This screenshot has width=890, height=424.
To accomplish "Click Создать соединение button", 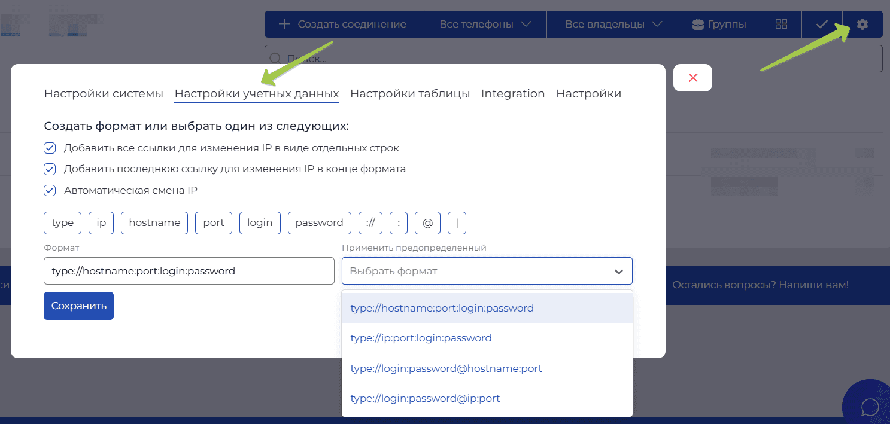I will (x=343, y=25).
